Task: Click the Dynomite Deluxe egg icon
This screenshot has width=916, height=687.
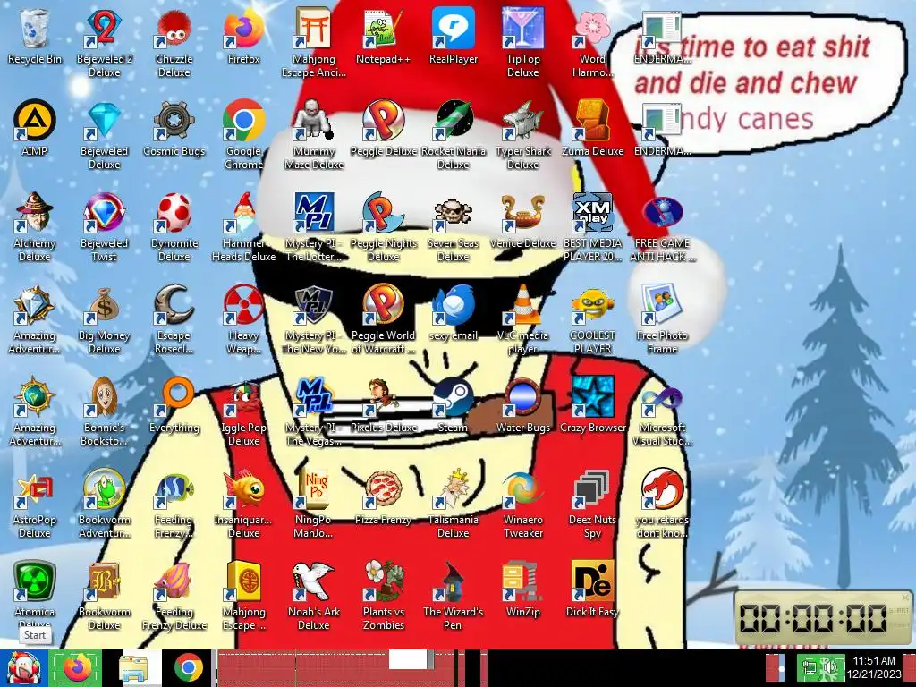Action: (x=174, y=227)
